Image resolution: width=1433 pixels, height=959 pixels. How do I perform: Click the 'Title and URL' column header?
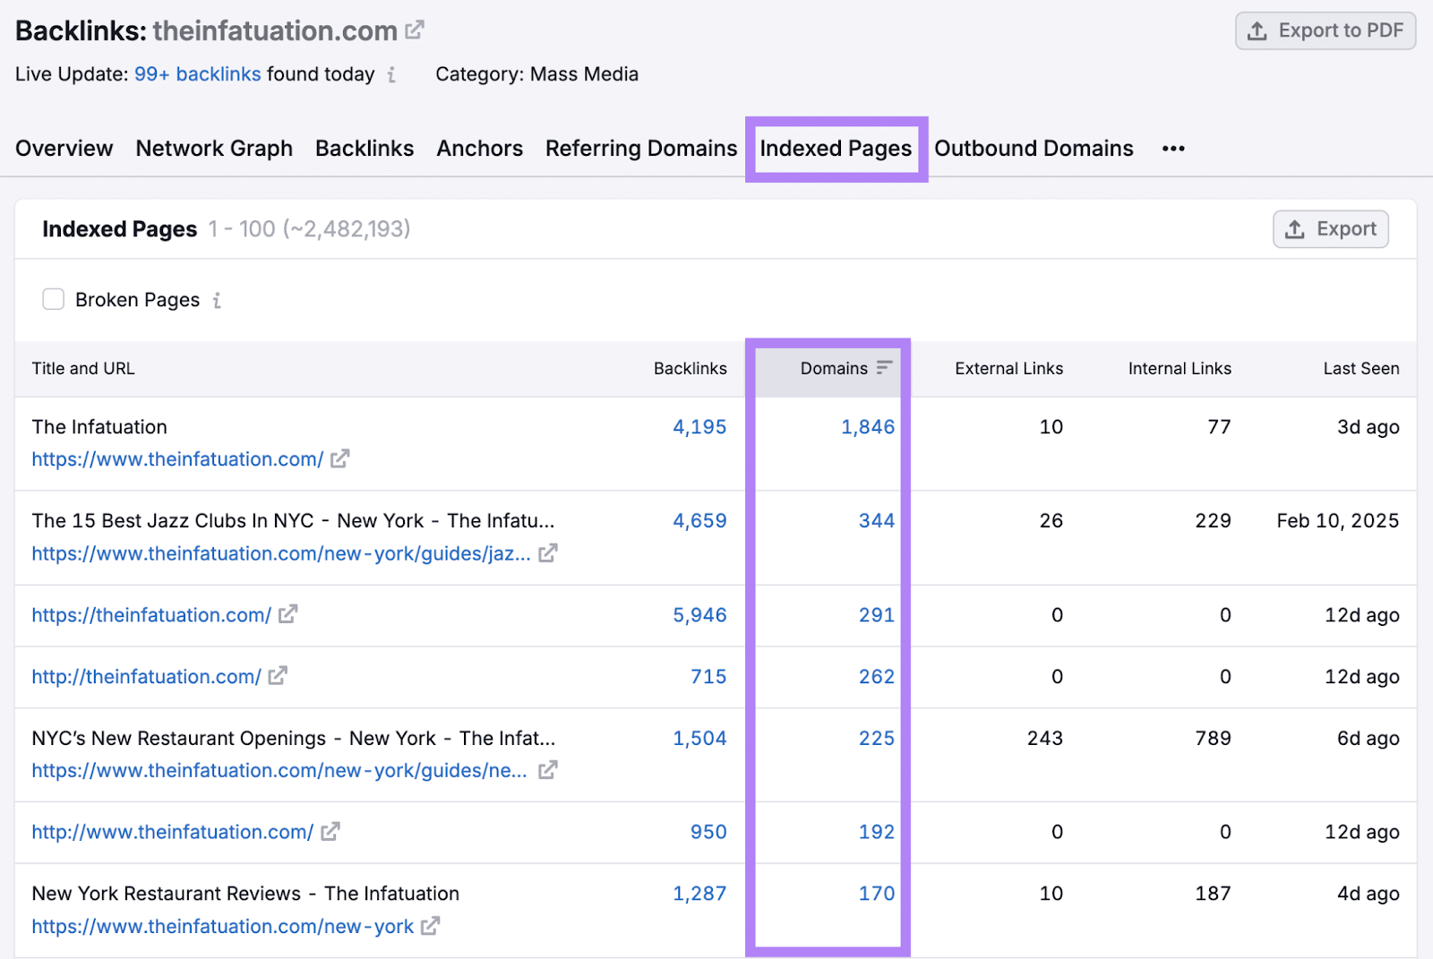[83, 368]
